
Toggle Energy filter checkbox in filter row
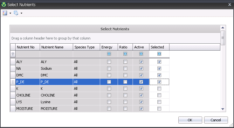tap(109, 54)
